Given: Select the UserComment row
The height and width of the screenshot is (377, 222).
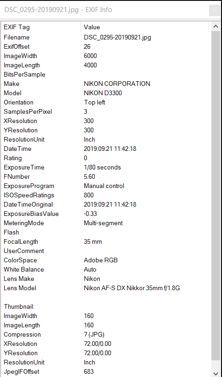Looking at the screenshot, I should pos(106,251).
